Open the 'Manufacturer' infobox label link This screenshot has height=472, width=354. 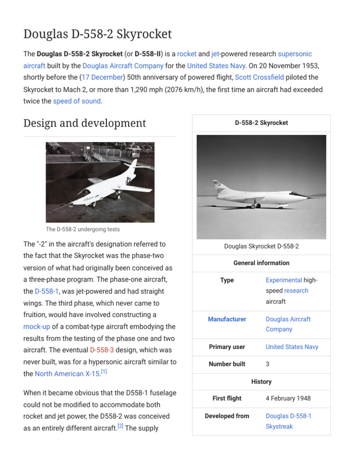pyautogui.click(x=227, y=319)
